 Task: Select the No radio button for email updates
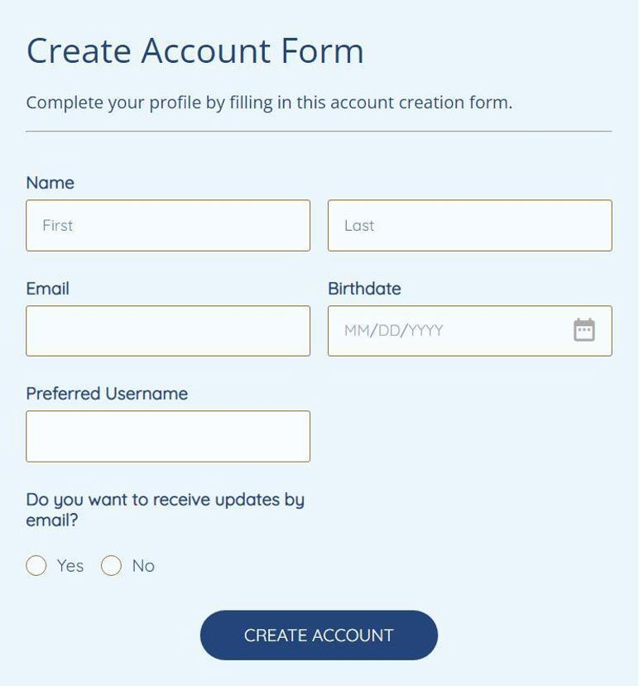click(x=110, y=565)
